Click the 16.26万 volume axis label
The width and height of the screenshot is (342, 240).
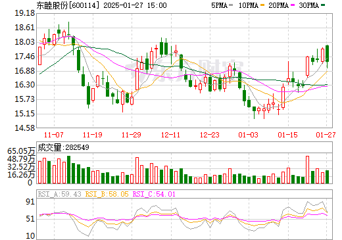pyautogui.click(x=21, y=175)
